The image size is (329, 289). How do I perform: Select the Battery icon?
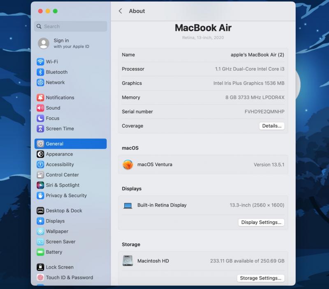click(x=40, y=252)
